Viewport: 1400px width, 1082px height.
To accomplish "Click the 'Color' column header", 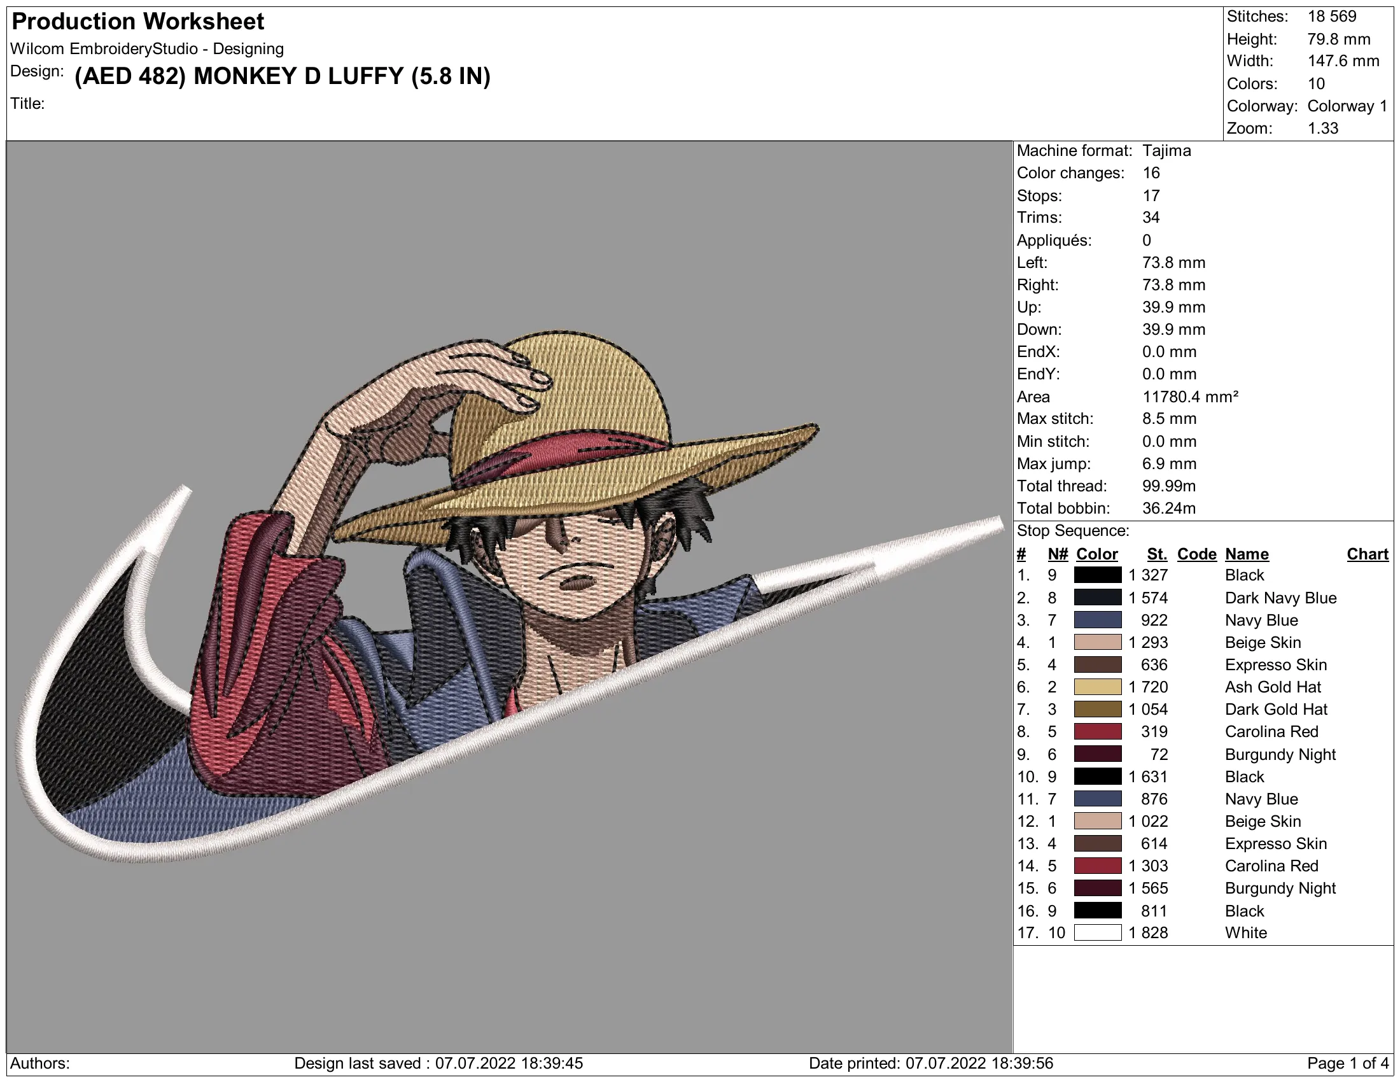I will [x=1097, y=554].
